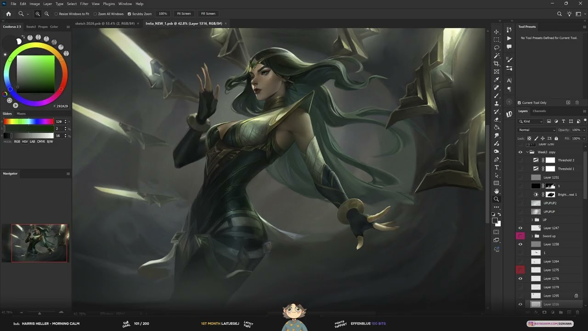Open the Opacity value dropdown arrow
The height and width of the screenshot is (331, 588).
tap(584, 130)
